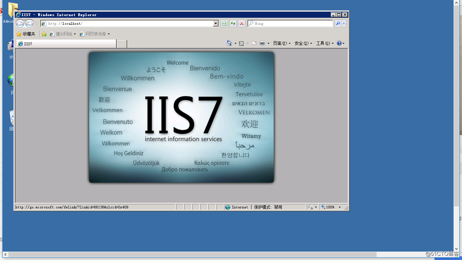Open 建议网站 suggested sites
This screenshot has height=260, width=462.
63,34
